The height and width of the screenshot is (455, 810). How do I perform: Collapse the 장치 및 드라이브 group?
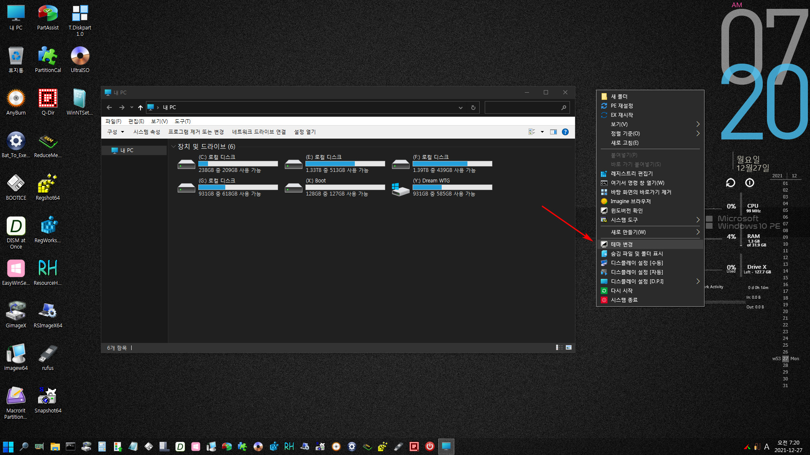[173, 147]
